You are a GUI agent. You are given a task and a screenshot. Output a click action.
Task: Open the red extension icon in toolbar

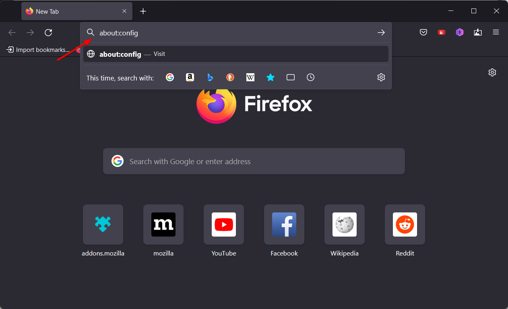coord(442,33)
